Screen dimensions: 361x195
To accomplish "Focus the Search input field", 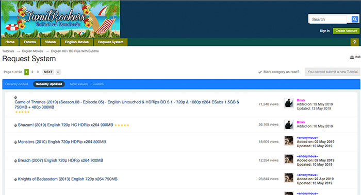I will (328, 20).
